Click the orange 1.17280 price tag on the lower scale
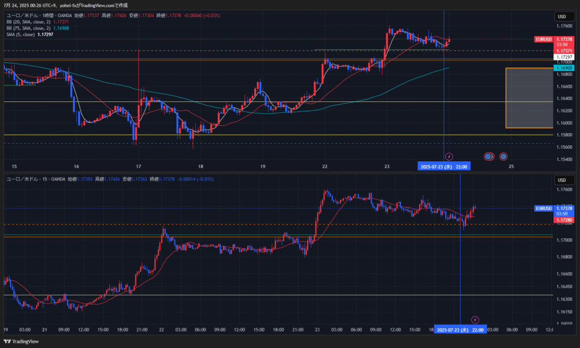The width and height of the screenshot is (580, 348). 564,220
